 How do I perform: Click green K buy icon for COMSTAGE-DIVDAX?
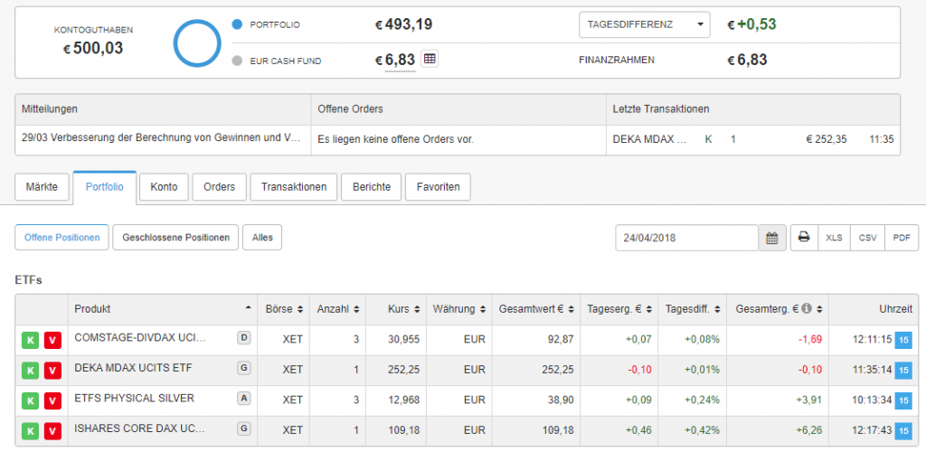[30, 340]
